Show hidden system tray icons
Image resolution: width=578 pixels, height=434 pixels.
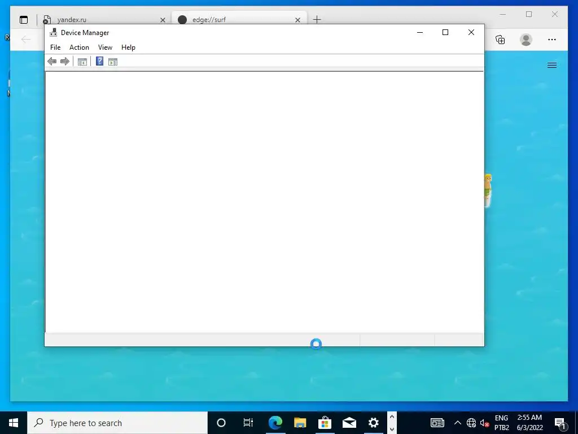click(457, 423)
